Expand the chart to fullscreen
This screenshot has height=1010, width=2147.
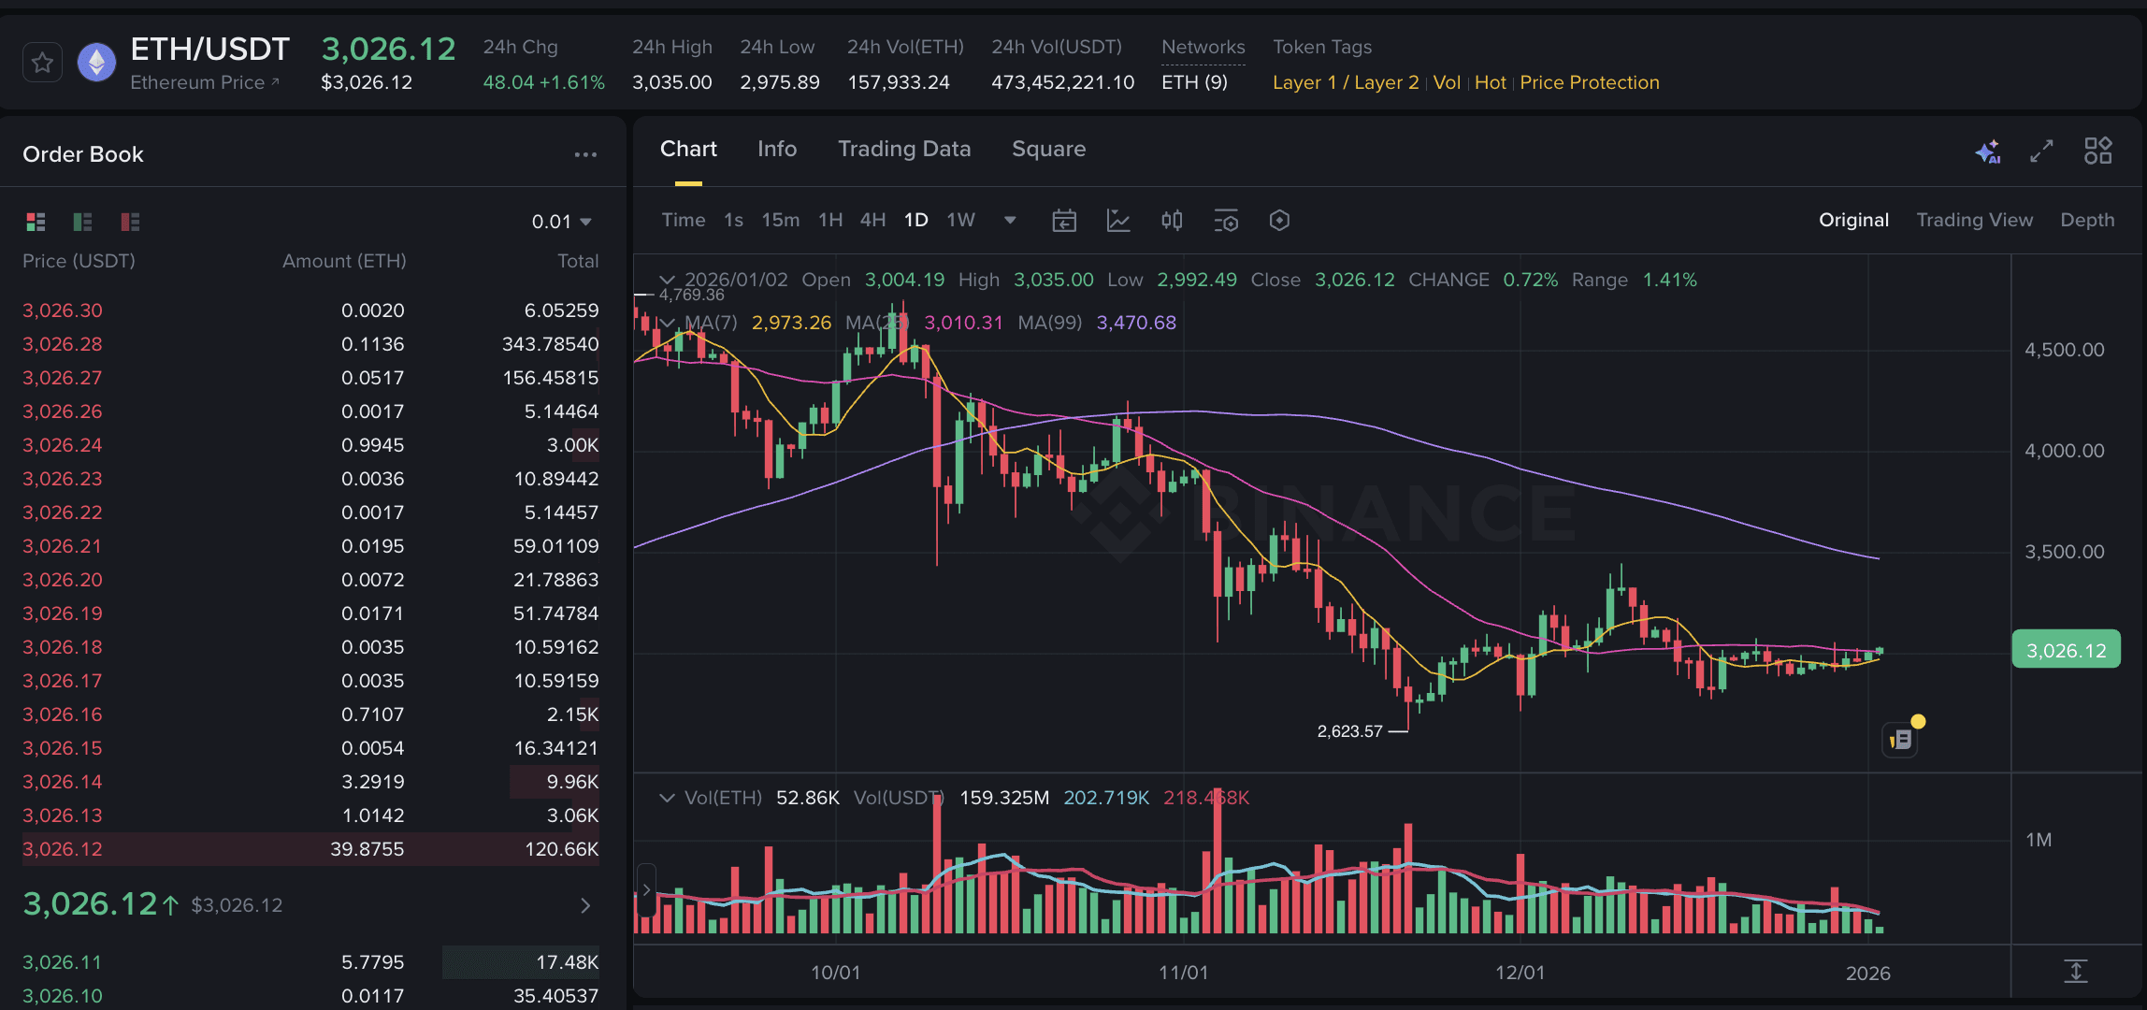pos(2042,151)
